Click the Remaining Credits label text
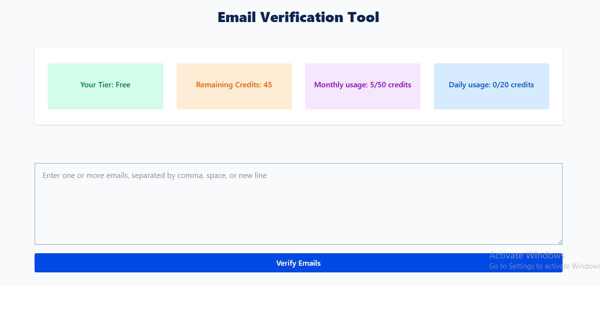 [228, 85]
